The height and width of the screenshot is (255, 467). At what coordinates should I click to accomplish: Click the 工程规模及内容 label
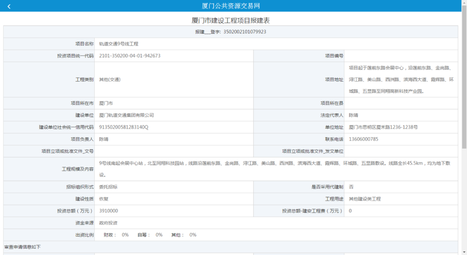[78, 169]
